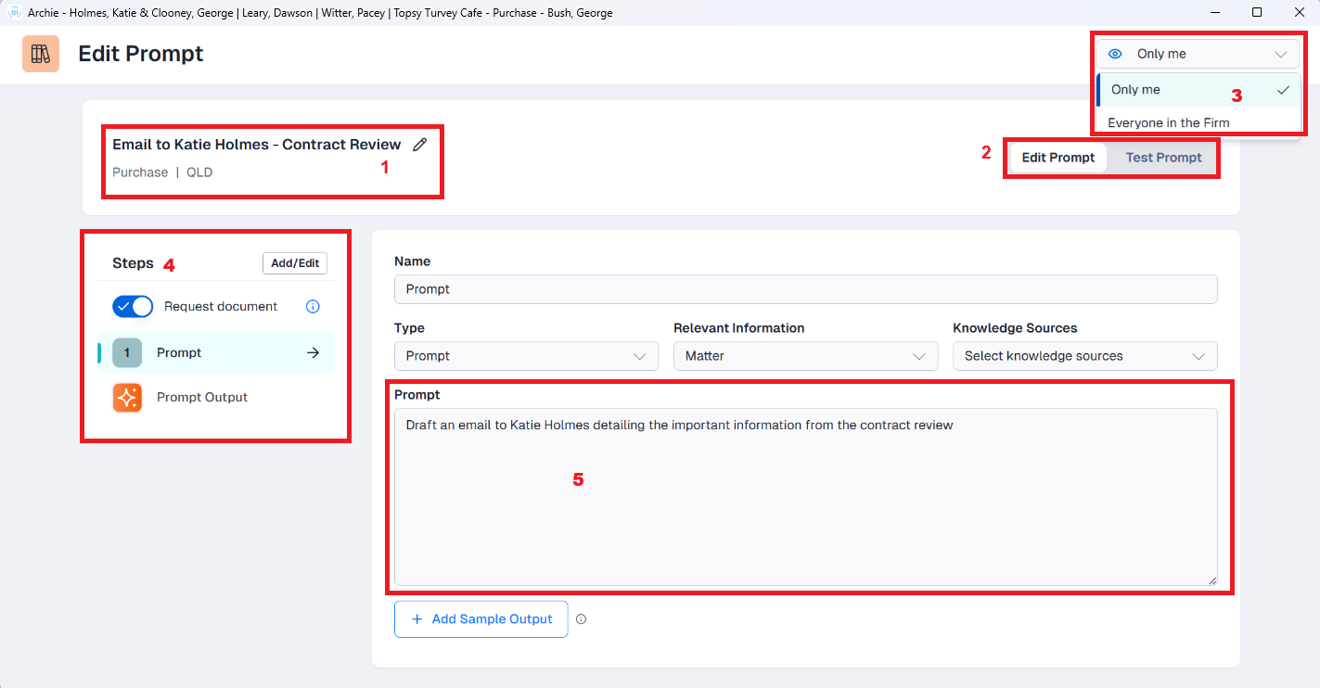Expand the Relevant Information dropdown
This screenshot has height=688, width=1320.
click(805, 356)
